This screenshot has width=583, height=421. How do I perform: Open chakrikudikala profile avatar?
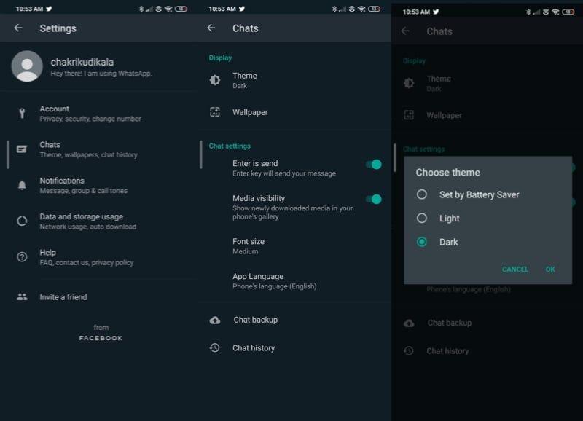(27, 66)
